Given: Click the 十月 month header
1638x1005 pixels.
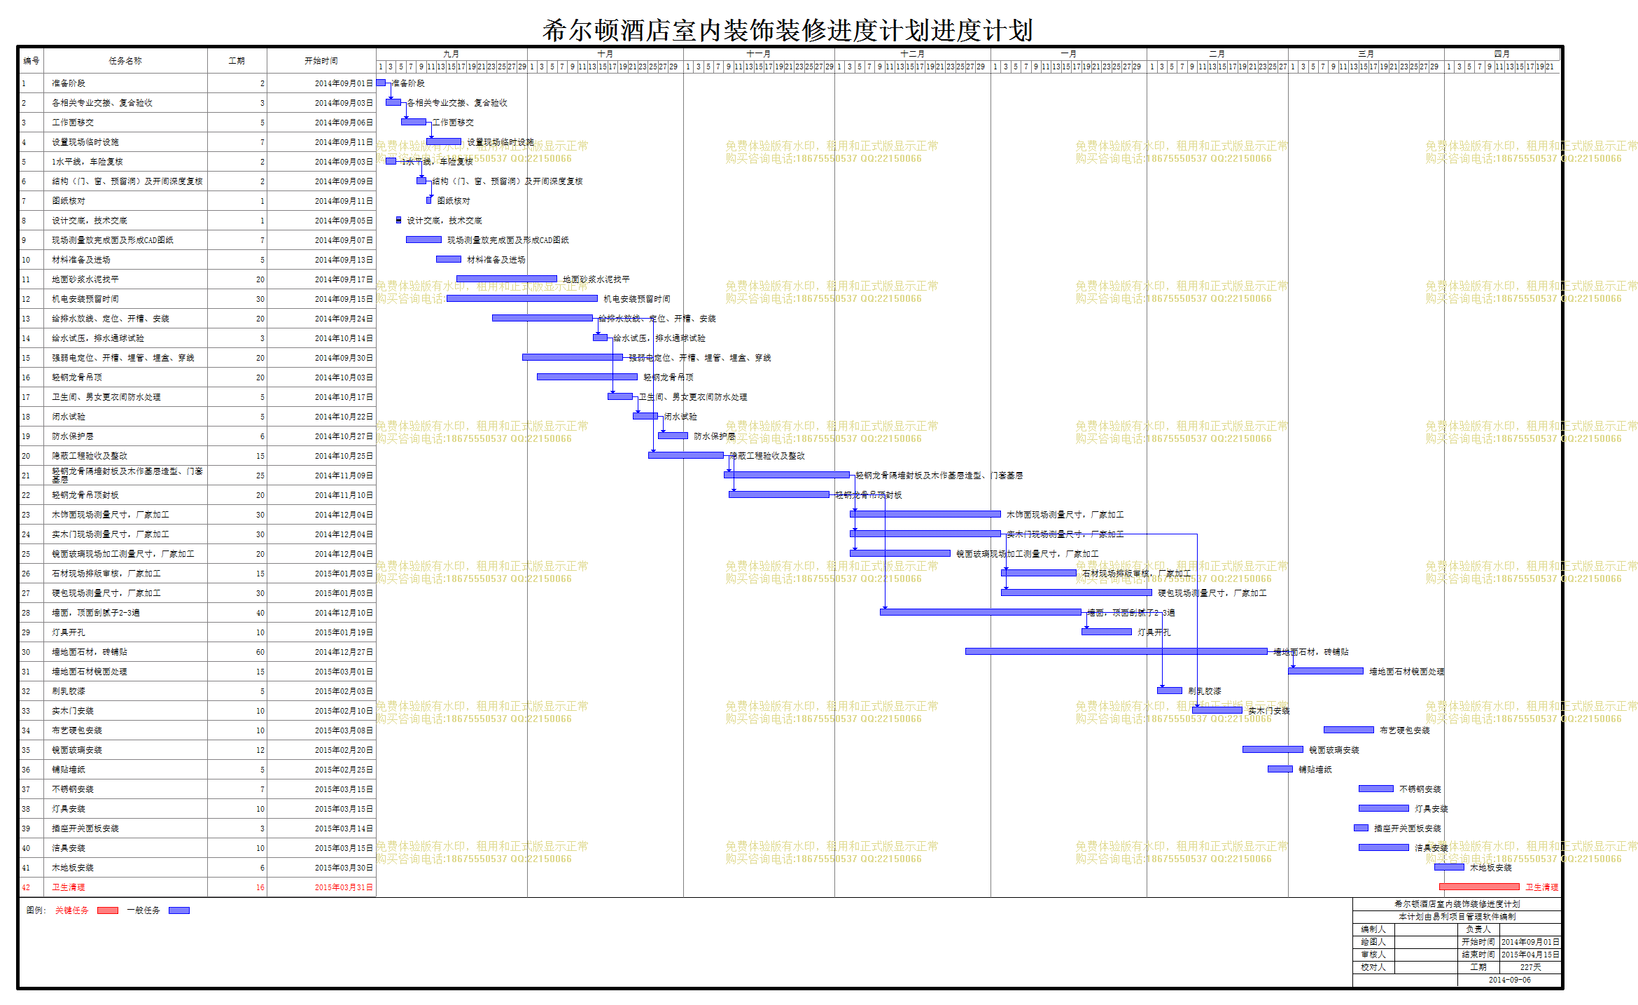Looking at the screenshot, I should pyautogui.click(x=605, y=54).
